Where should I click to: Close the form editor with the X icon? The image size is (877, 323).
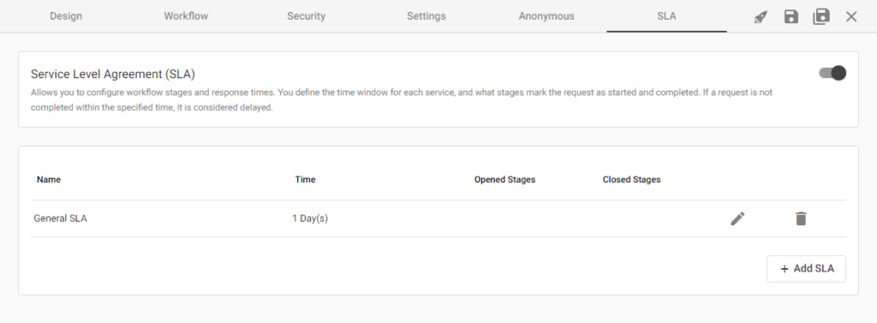pos(851,17)
